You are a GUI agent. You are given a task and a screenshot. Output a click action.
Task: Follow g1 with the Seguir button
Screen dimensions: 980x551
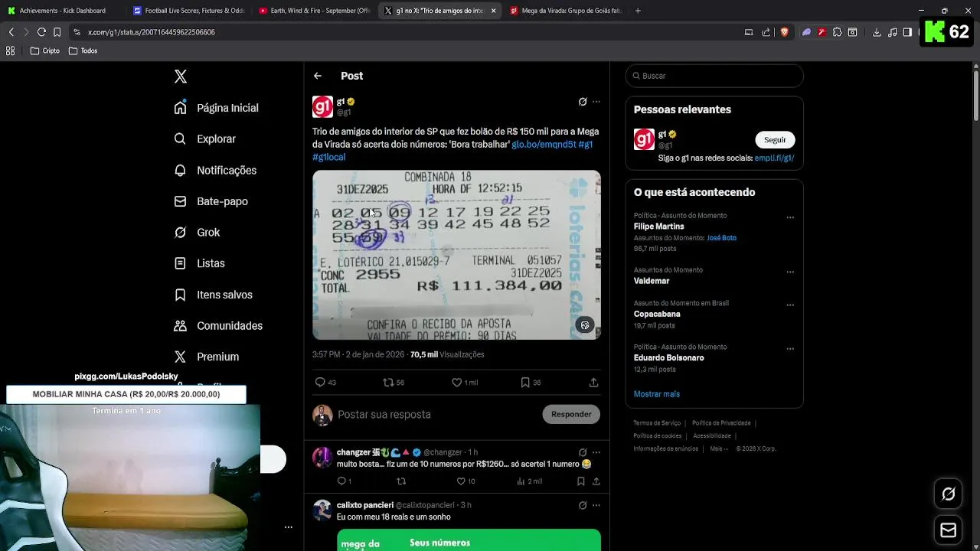click(x=775, y=140)
